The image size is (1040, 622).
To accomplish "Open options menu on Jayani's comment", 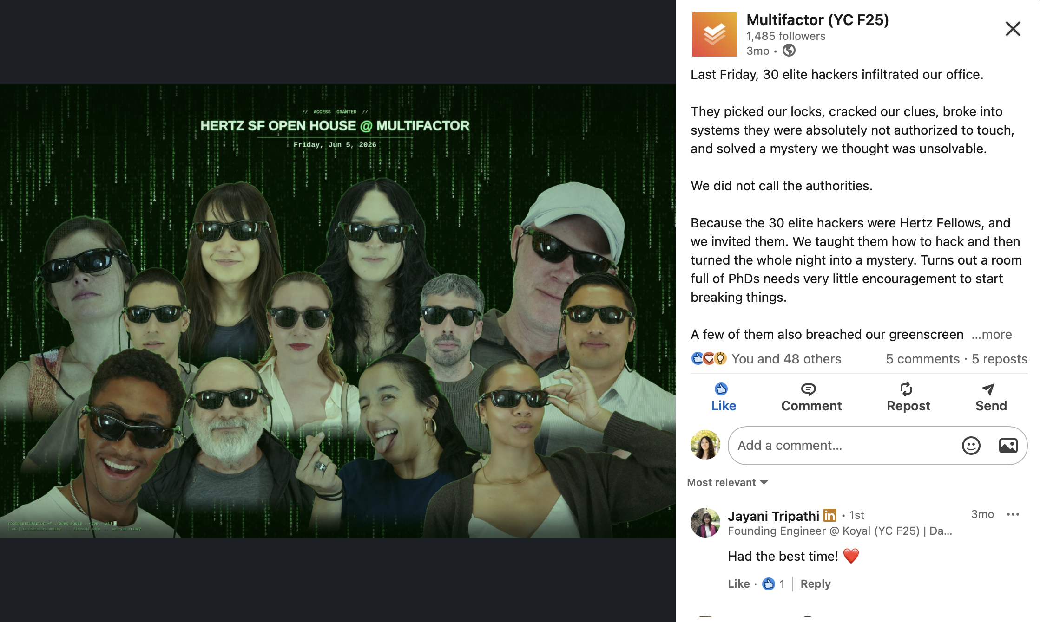I will pos(1013,514).
